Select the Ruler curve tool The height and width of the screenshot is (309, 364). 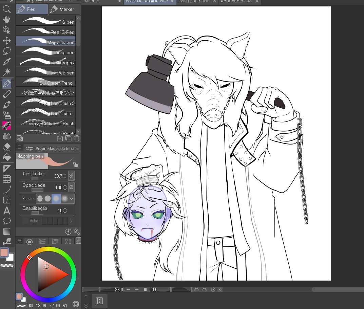point(6,190)
